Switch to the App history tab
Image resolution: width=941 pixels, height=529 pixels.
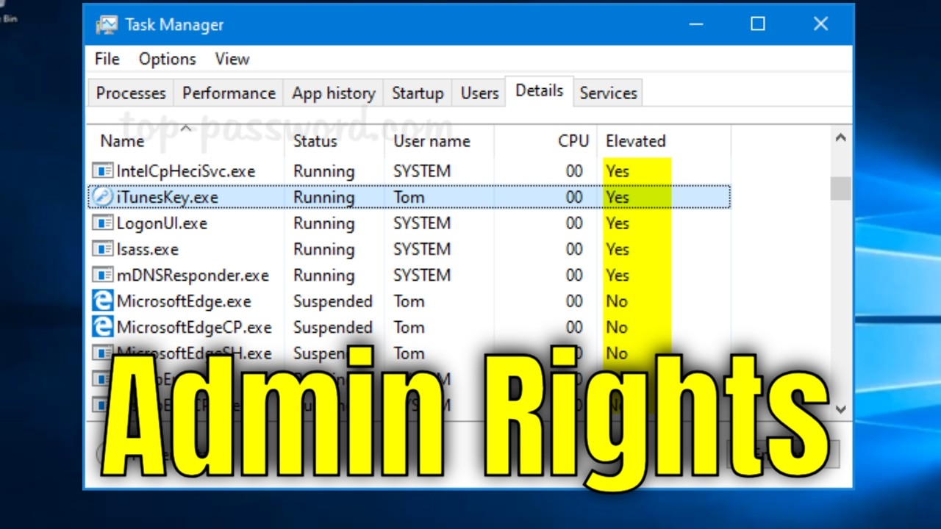point(333,93)
